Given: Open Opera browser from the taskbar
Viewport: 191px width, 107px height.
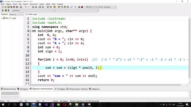Looking at the screenshot, I should pos(64,104).
